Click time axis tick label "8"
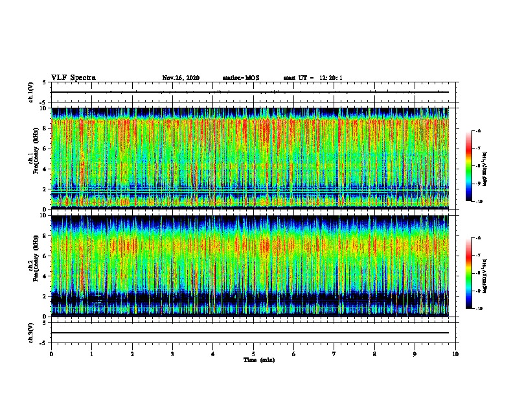Screen dimensions: 513x397 tap(374, 354)
